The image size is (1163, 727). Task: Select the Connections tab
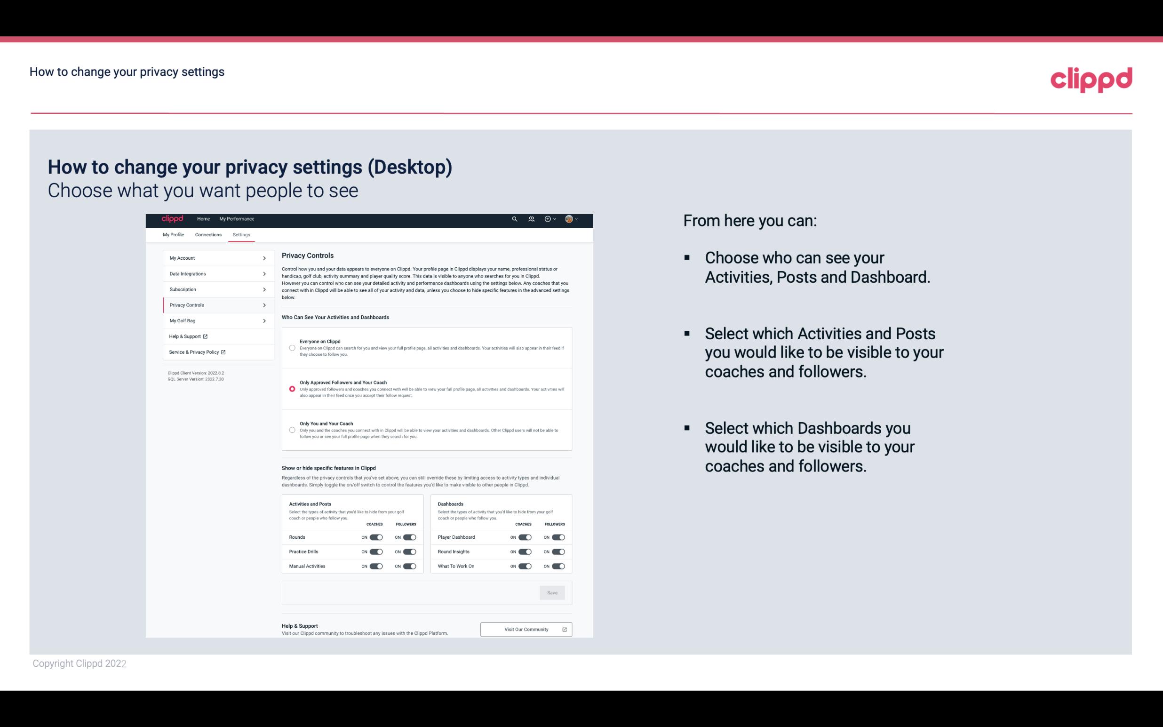[207, 235]
